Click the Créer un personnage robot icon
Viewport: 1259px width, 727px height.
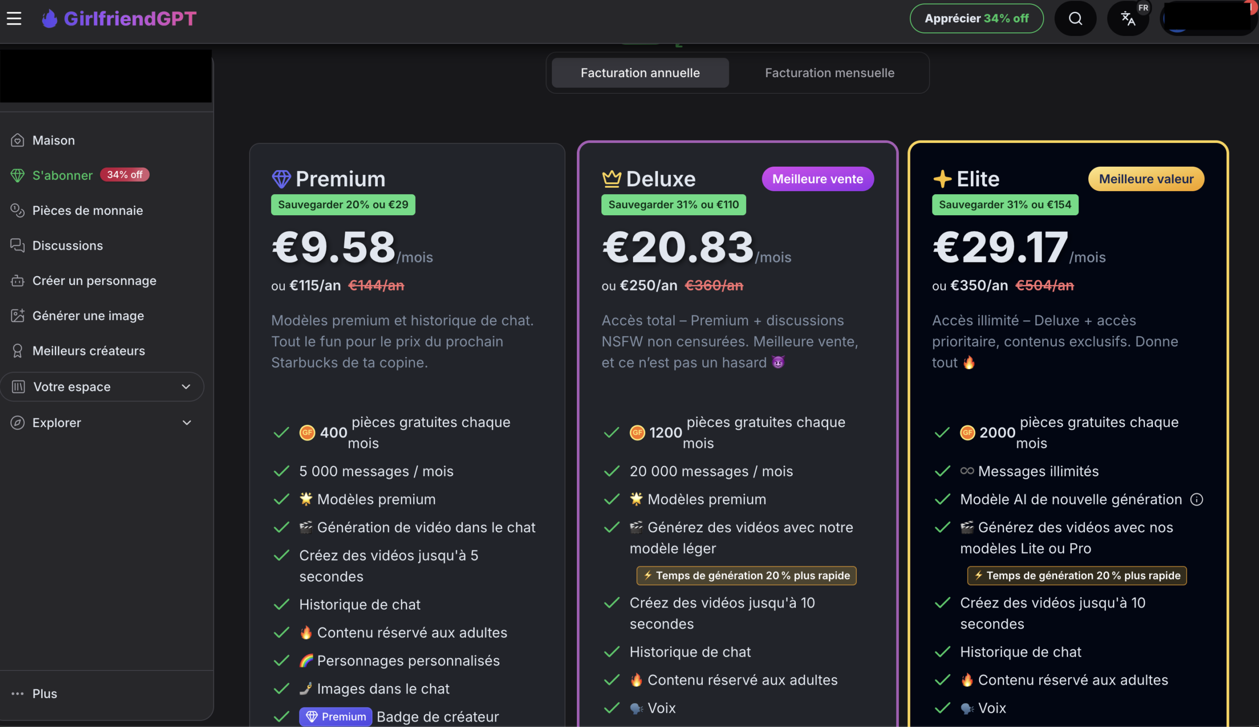coord(18,281)
